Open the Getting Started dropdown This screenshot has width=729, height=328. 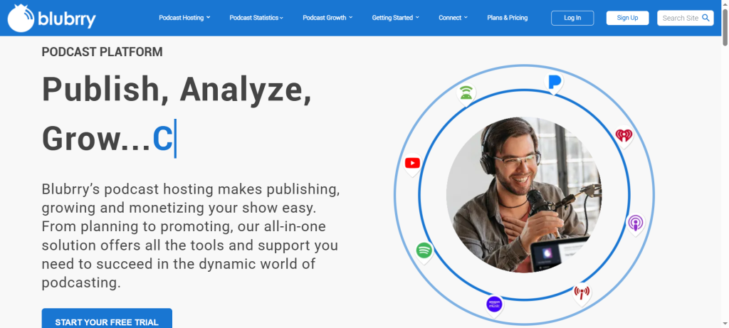tap(395, 18)
